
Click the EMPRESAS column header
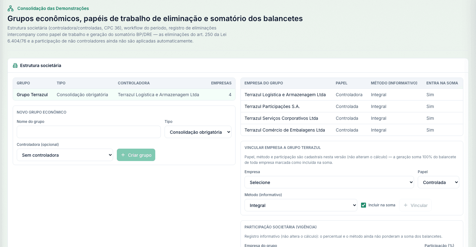coord(221,83)
